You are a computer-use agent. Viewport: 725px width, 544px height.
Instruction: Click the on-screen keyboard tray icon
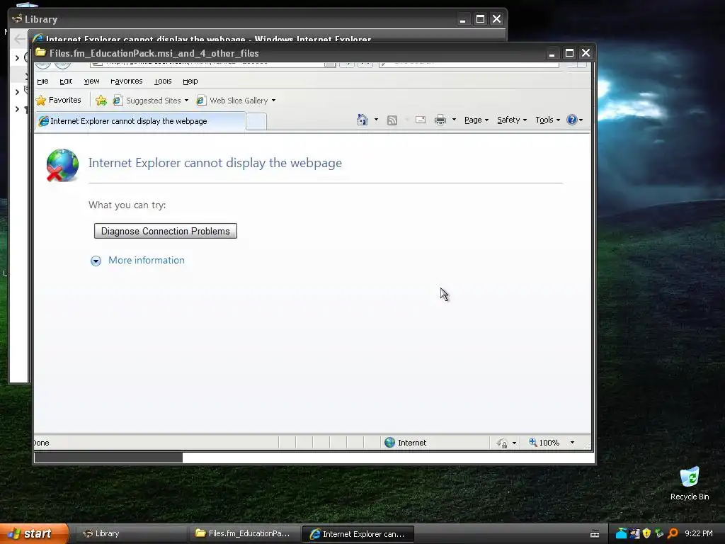coord(595,534)
